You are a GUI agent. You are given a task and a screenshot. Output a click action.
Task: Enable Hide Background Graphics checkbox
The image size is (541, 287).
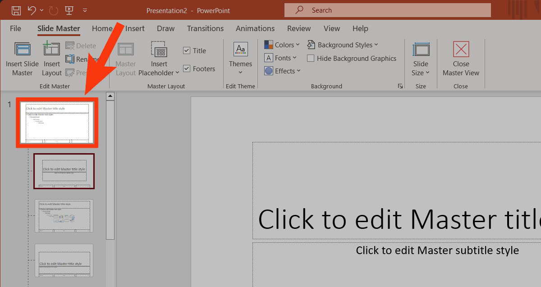click(311, 59)
